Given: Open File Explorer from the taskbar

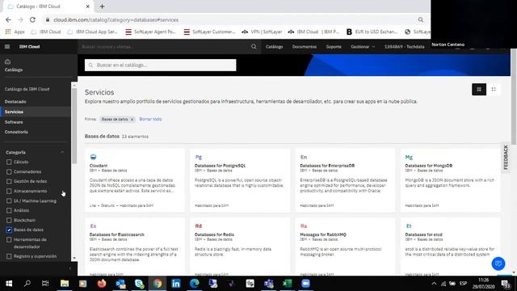Looking at the screenshot, I should click(x=65, y=284).
